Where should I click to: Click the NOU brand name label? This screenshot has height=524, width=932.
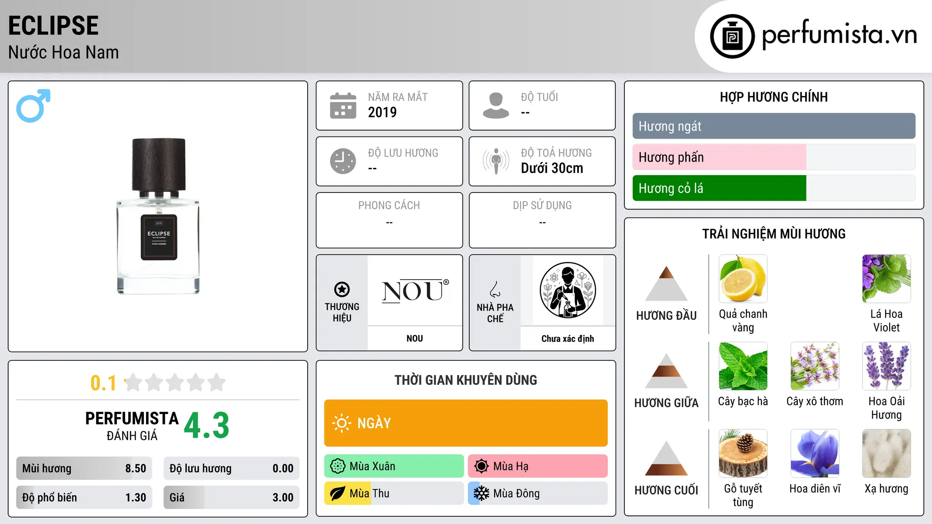pyautogui.click(x=415, y=338)
